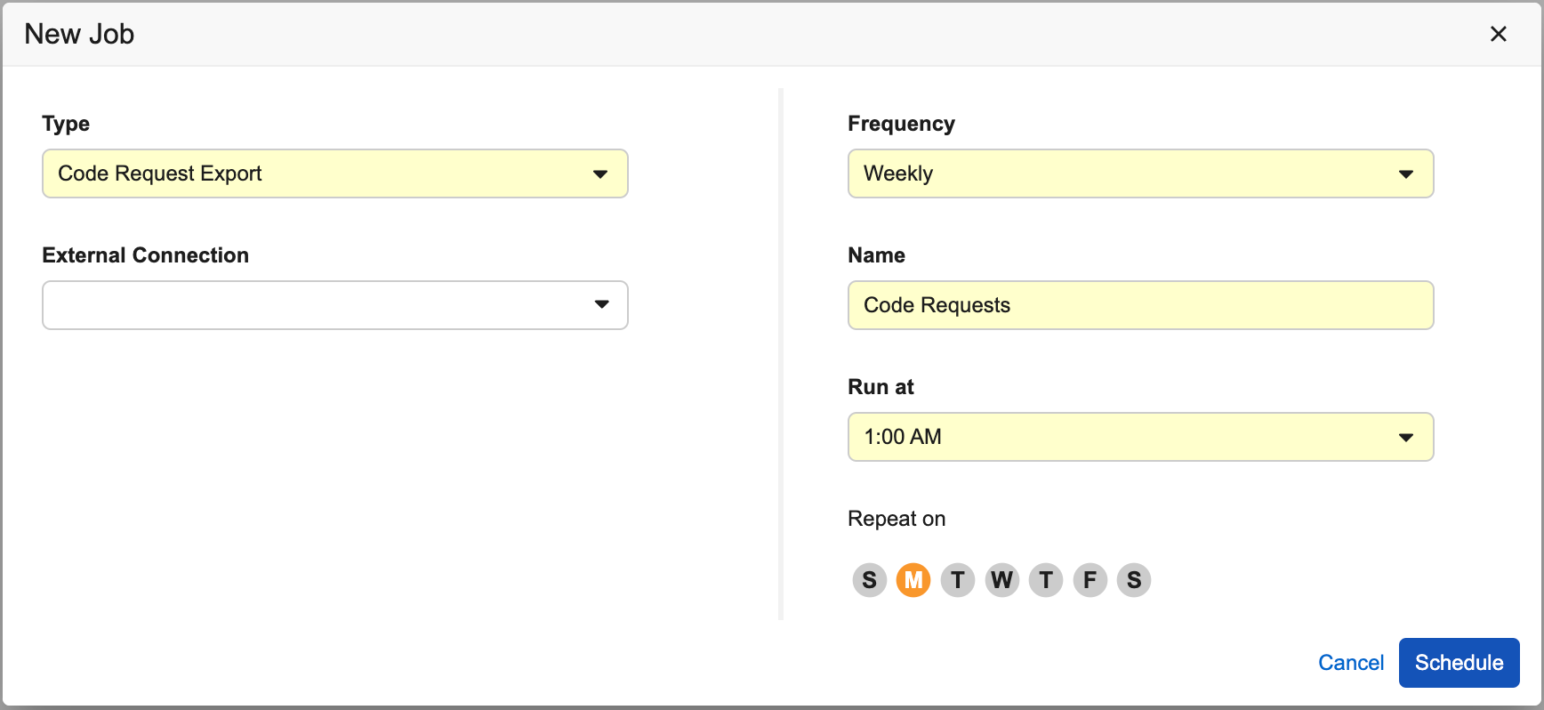Click the Frequency dropdown arrow
The image size is (1544, 710).
tap(1405, 173)
